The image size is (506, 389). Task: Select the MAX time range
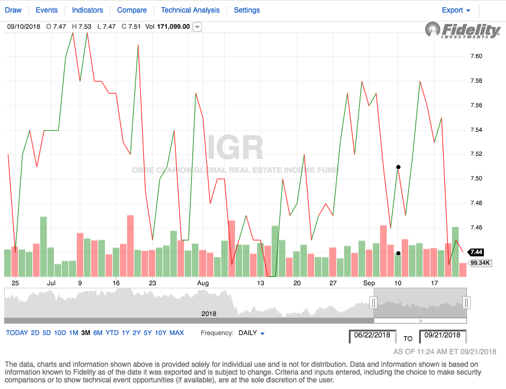click(x=176, y=333)
